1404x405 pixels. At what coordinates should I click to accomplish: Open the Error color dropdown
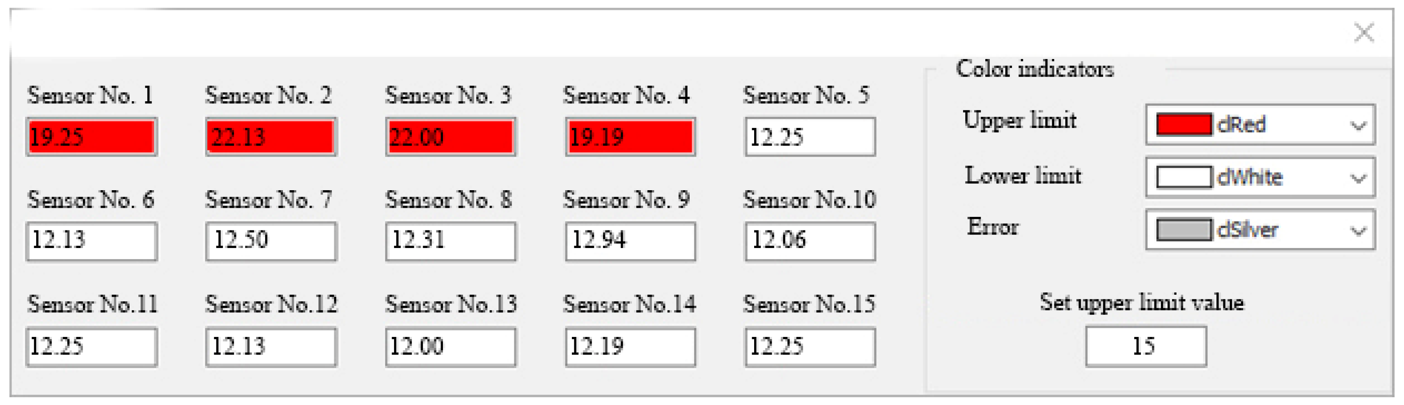(x=1358, y=230)
